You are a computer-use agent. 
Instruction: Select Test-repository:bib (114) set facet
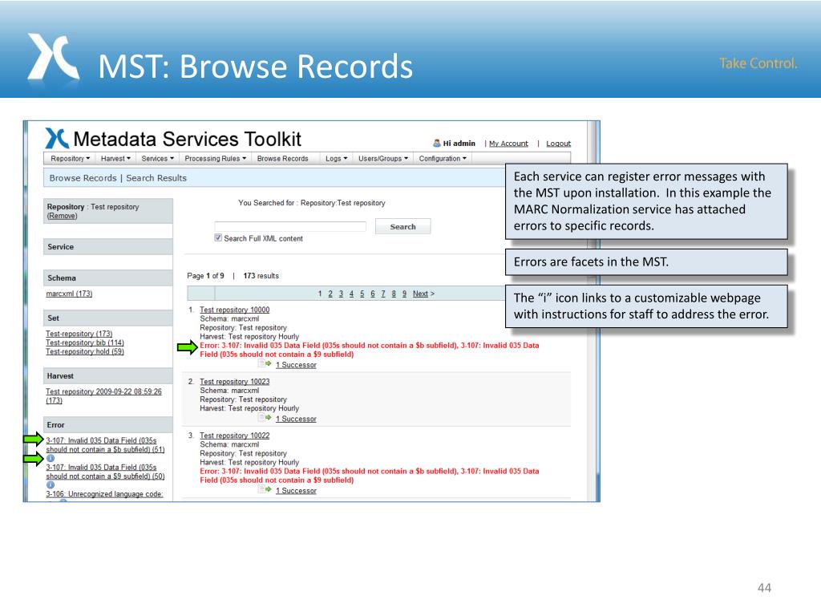85,342
